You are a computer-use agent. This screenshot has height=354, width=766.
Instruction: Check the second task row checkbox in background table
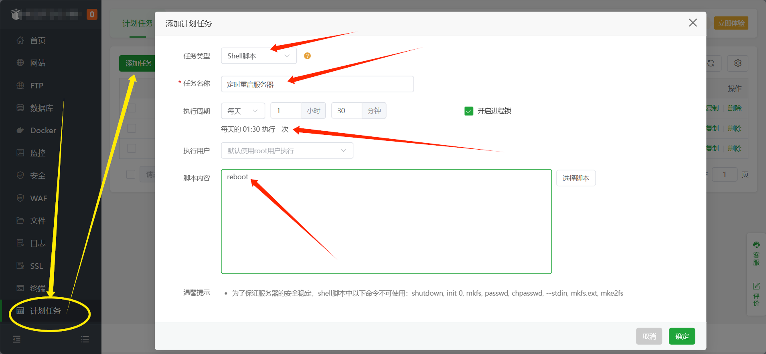pos(132,128)
